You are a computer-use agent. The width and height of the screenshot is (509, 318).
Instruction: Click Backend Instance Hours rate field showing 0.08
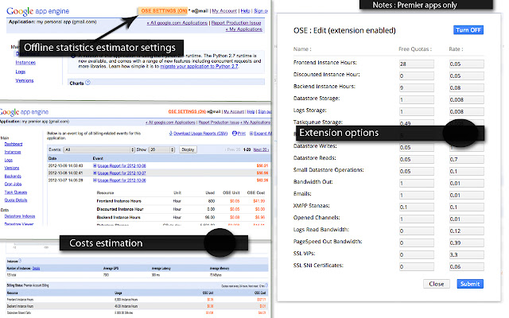coord(467,87)
